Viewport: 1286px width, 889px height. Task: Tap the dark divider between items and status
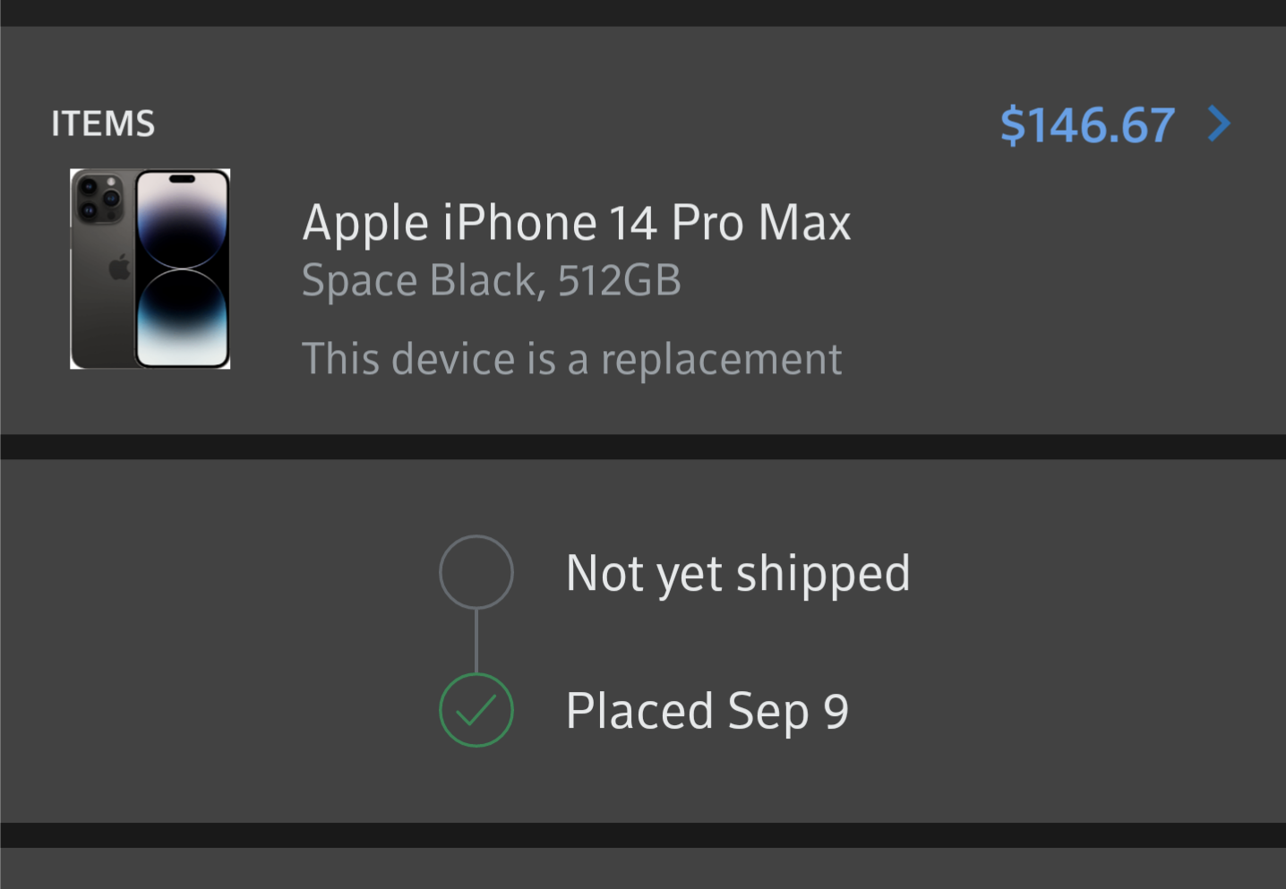tap(643, 447)
